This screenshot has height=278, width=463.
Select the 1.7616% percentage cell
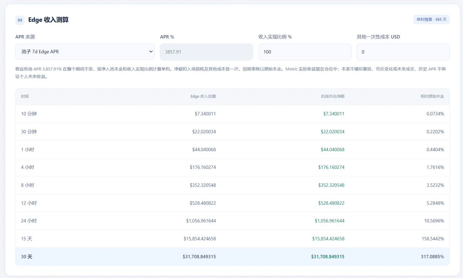435,167
